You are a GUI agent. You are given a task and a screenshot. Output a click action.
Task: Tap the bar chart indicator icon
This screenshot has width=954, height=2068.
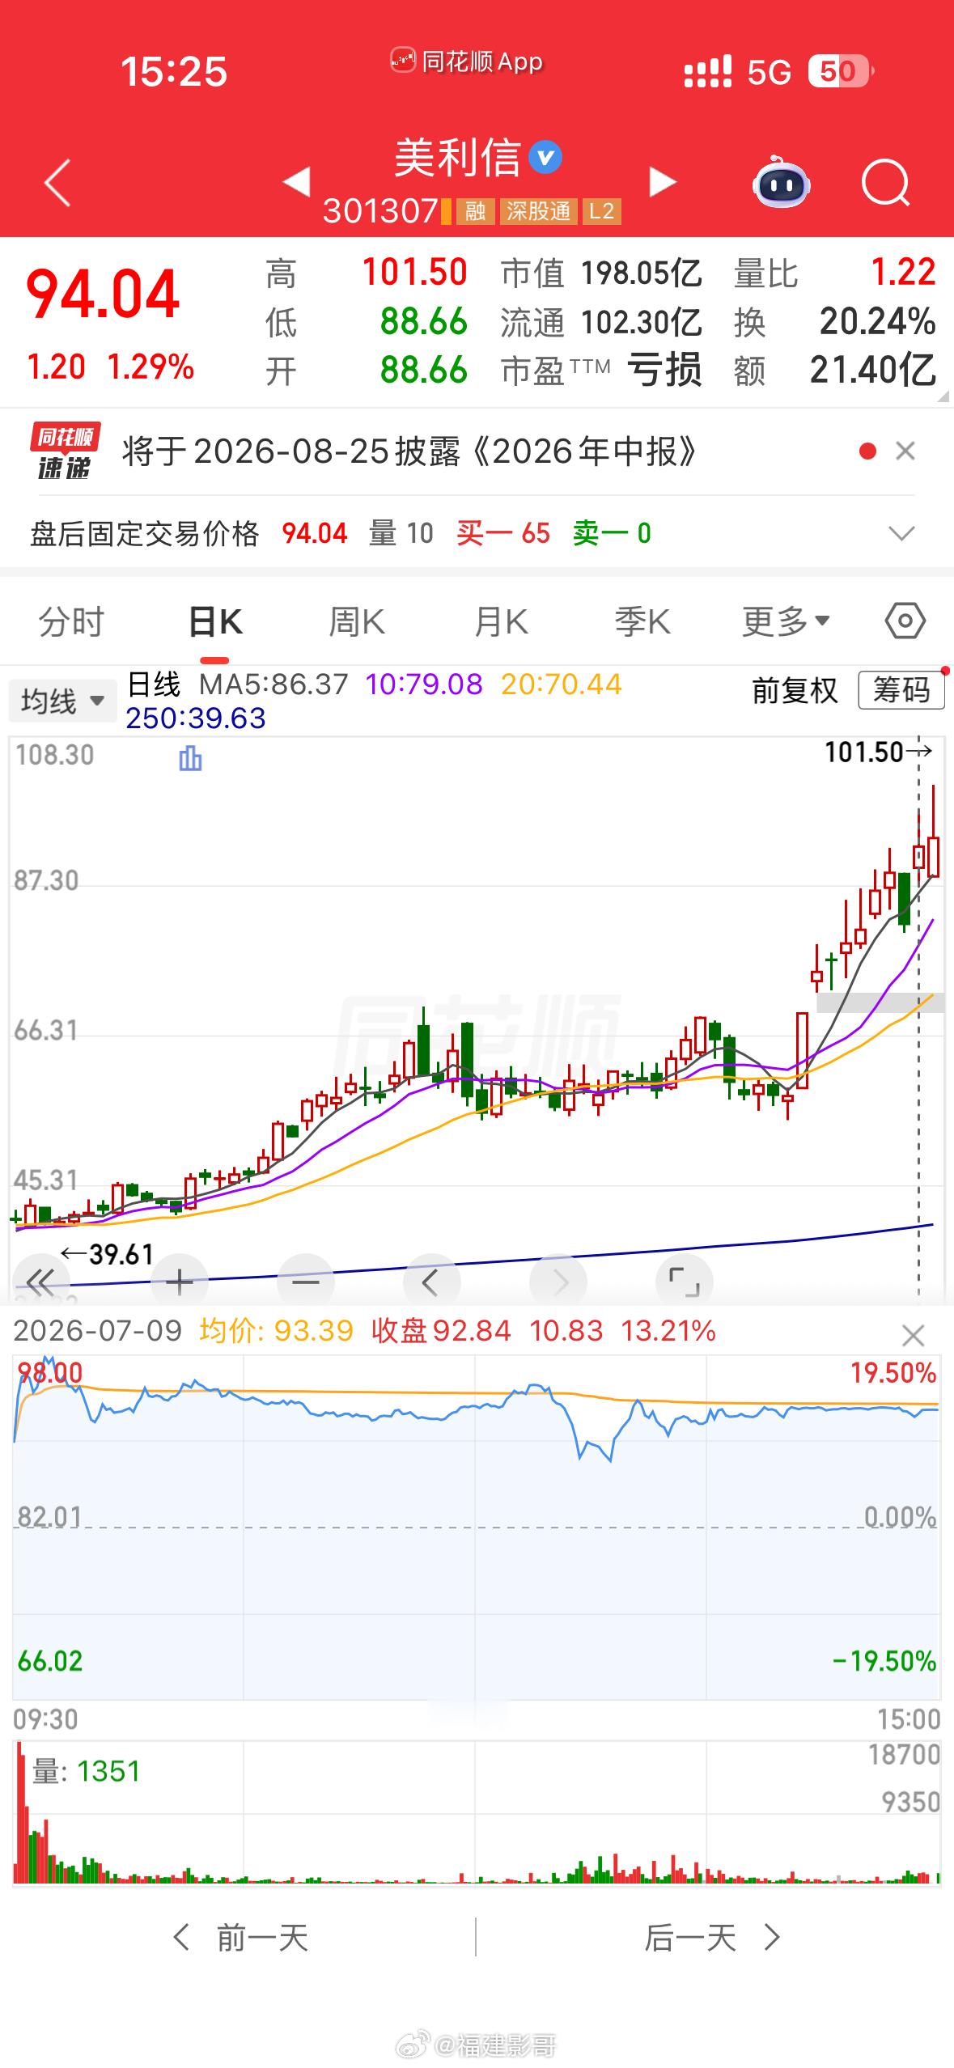click(190, 758)
